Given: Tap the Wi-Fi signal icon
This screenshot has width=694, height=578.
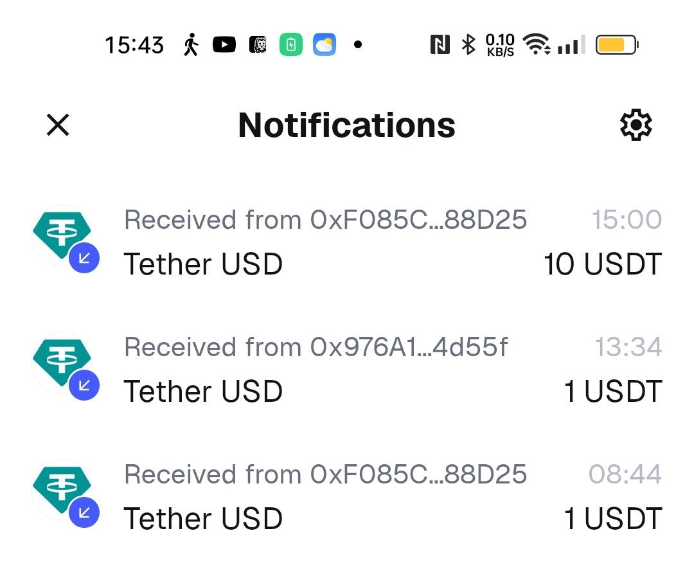Looking at the screenshot, I should pos(536,45).
